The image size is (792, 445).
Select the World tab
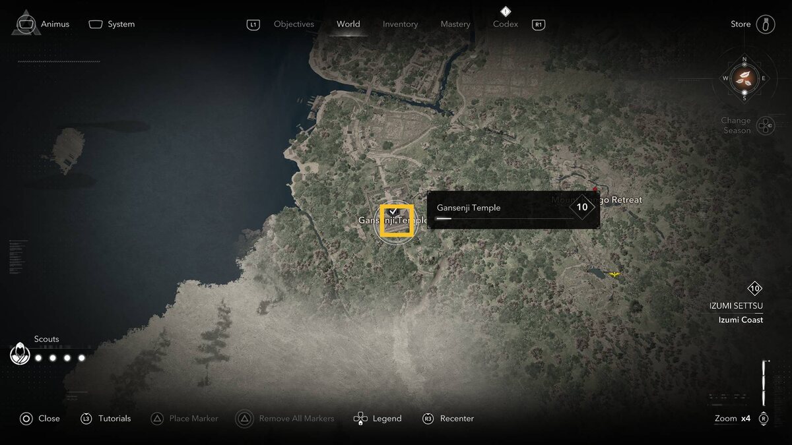coord(348,24)
